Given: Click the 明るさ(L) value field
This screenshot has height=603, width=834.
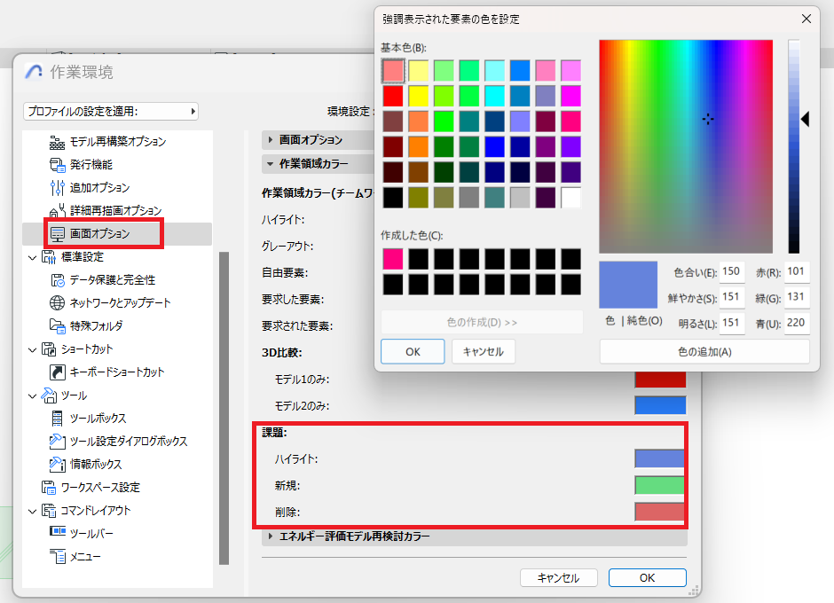Looking at the screenshot, I should (x=732, y=323).
